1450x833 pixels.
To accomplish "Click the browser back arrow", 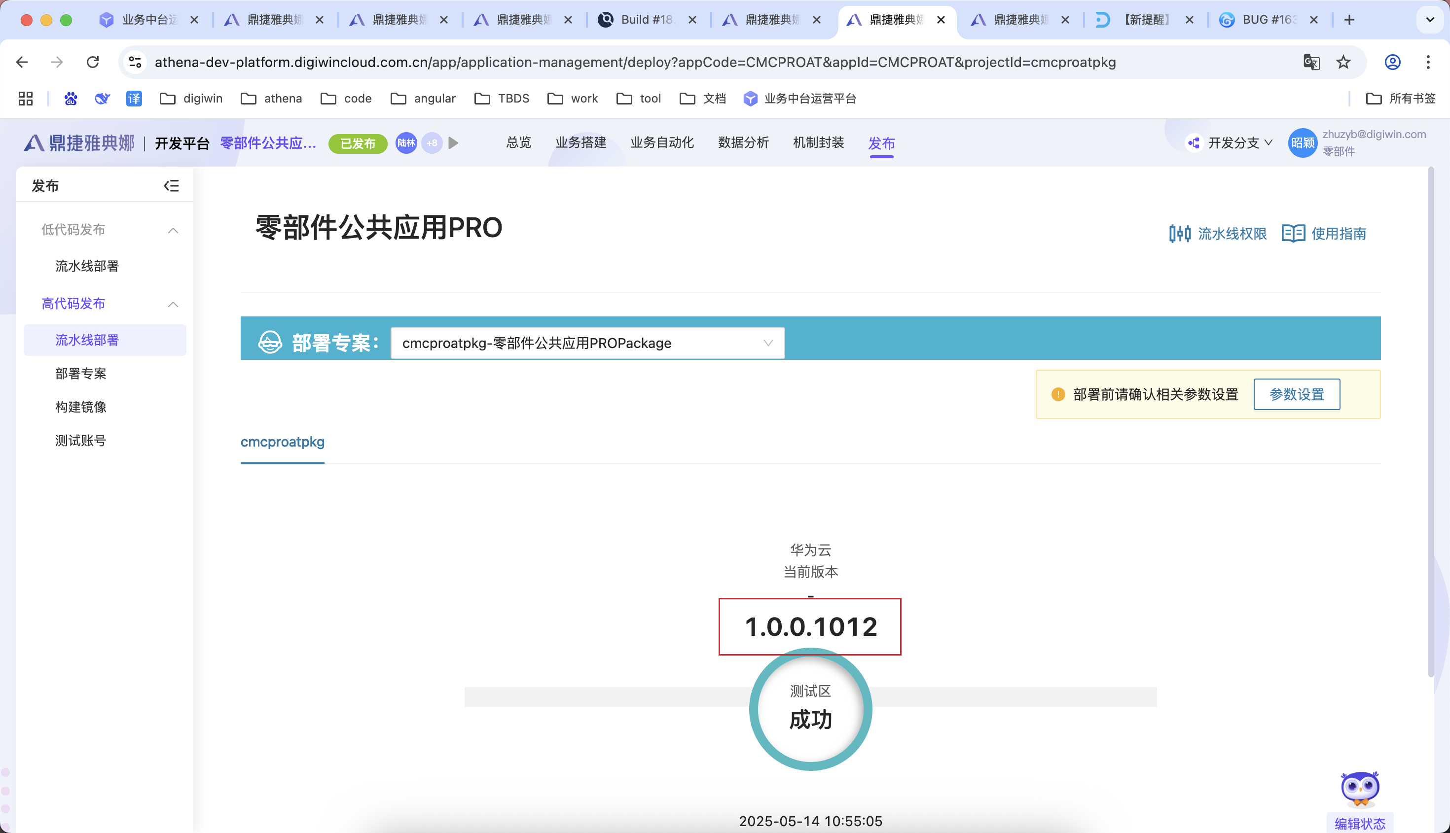I will [22, 62].
